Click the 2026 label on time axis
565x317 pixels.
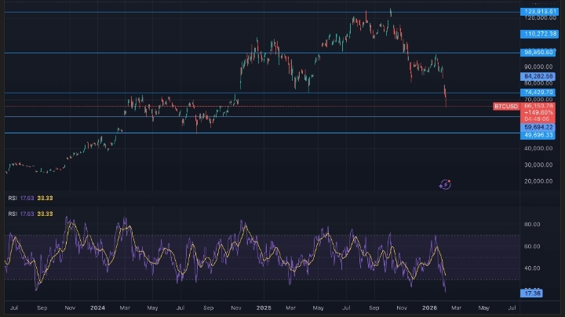431,308
